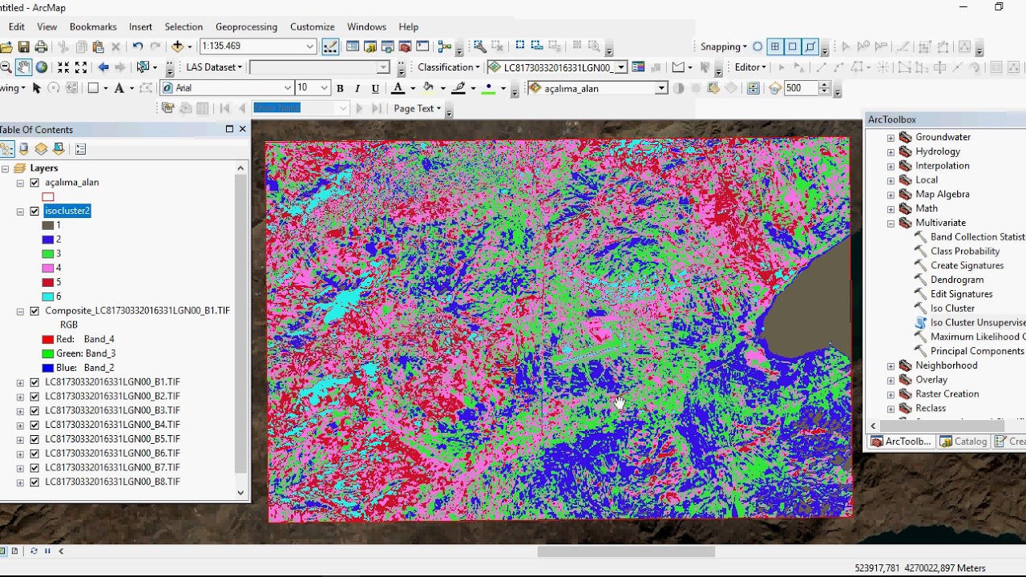Go back to previous extent
The height and width of the screenshot is (577, 1026).
[x=103, y=67]
